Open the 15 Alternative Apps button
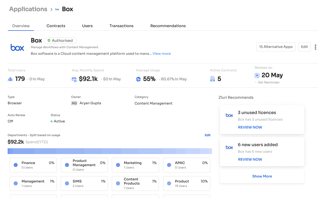 [276, 47]
